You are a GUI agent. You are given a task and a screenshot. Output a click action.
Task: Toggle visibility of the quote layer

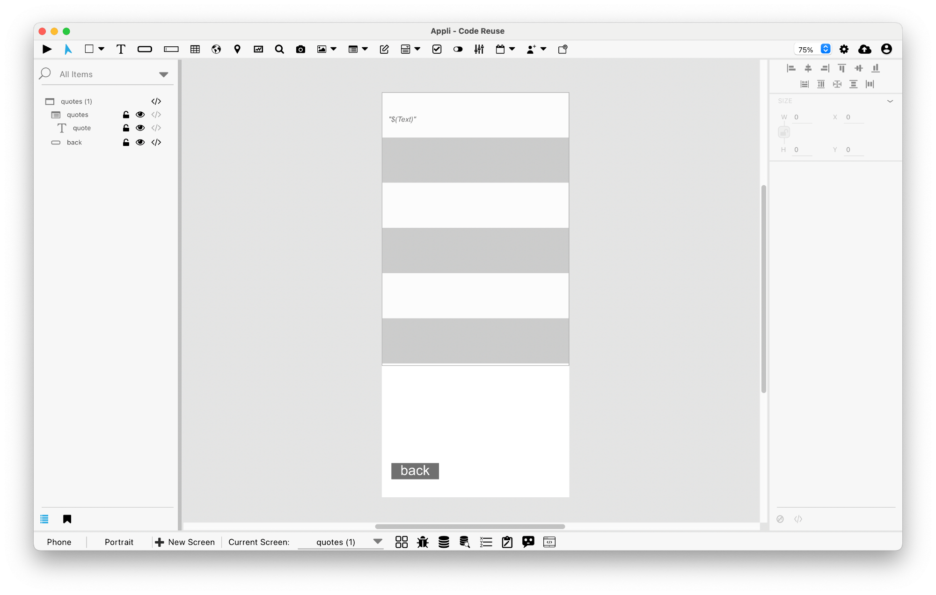coord(140,128)
